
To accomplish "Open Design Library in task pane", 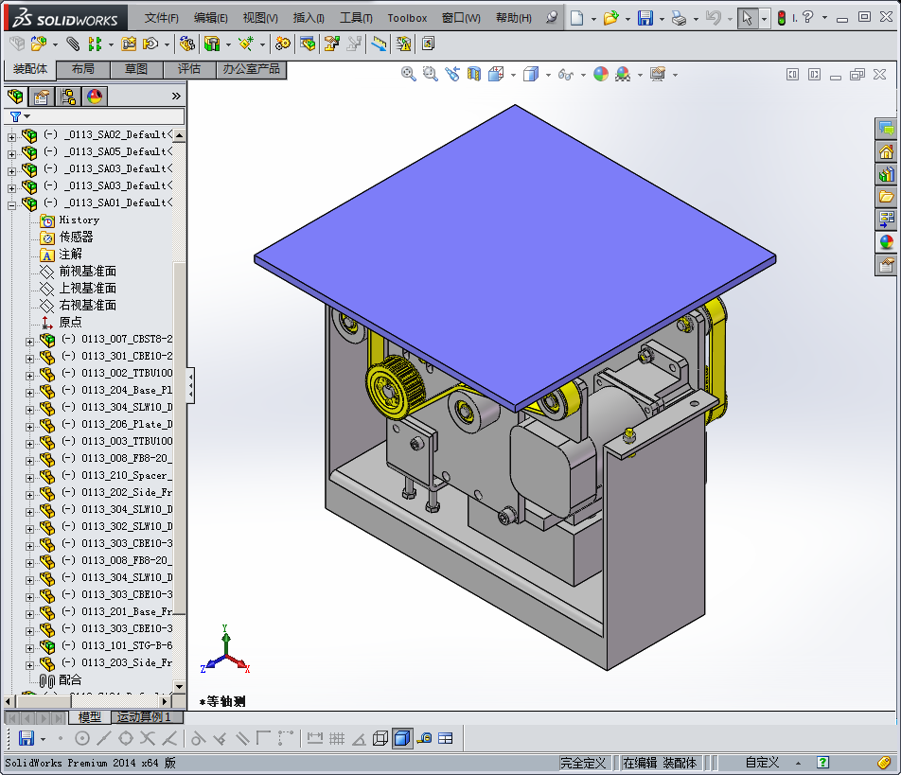I will (x=887, y=175).
